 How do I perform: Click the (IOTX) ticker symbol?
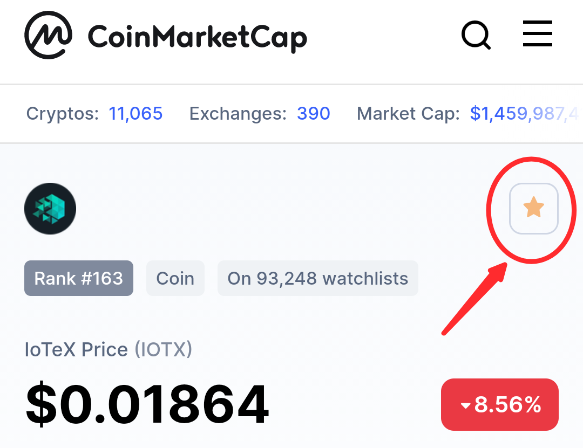tap(163, 349)
